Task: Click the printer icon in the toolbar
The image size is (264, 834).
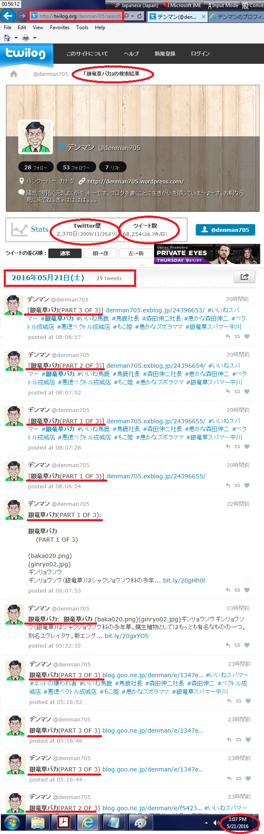Action: tap(25, 38)
